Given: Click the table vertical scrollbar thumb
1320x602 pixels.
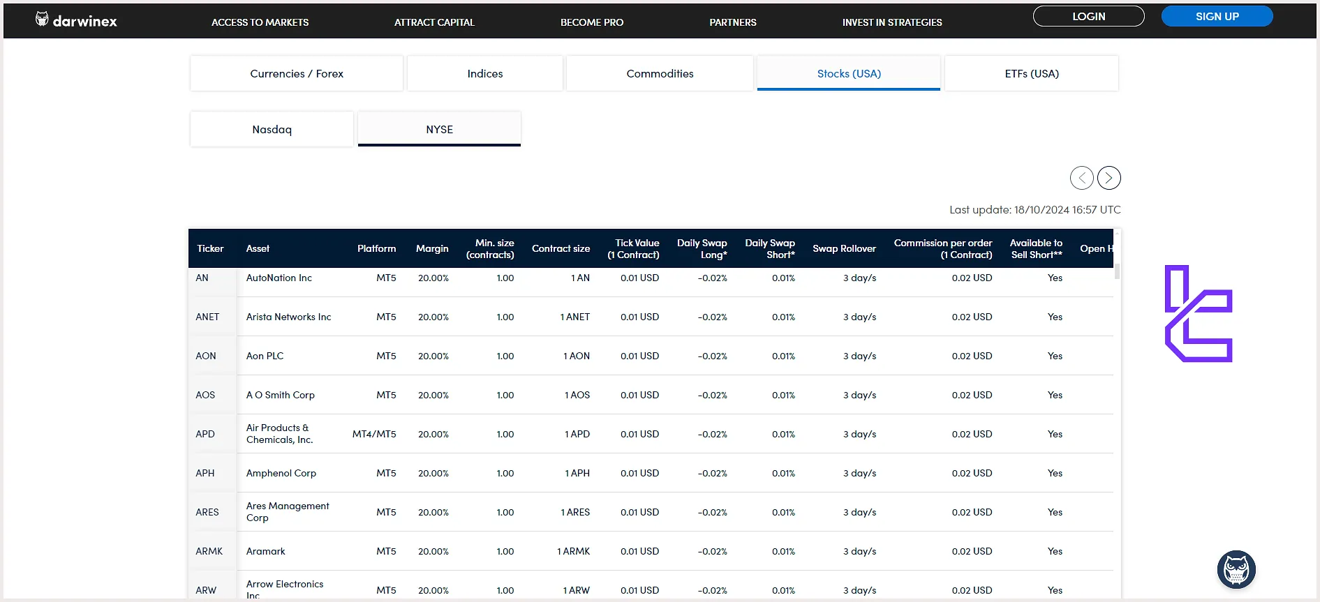Looking at the screenshot, I should click(x=1117, y=271).
